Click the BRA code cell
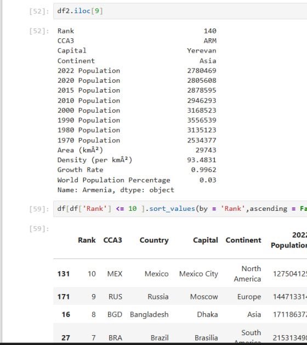 116,338
